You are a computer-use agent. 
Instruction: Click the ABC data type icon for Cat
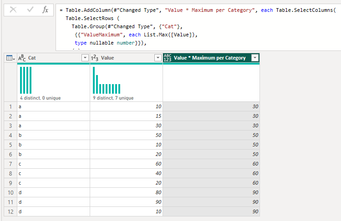point(22,58)
